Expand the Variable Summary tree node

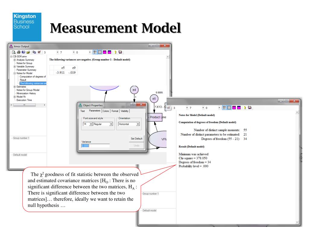[x=14, y=66]
